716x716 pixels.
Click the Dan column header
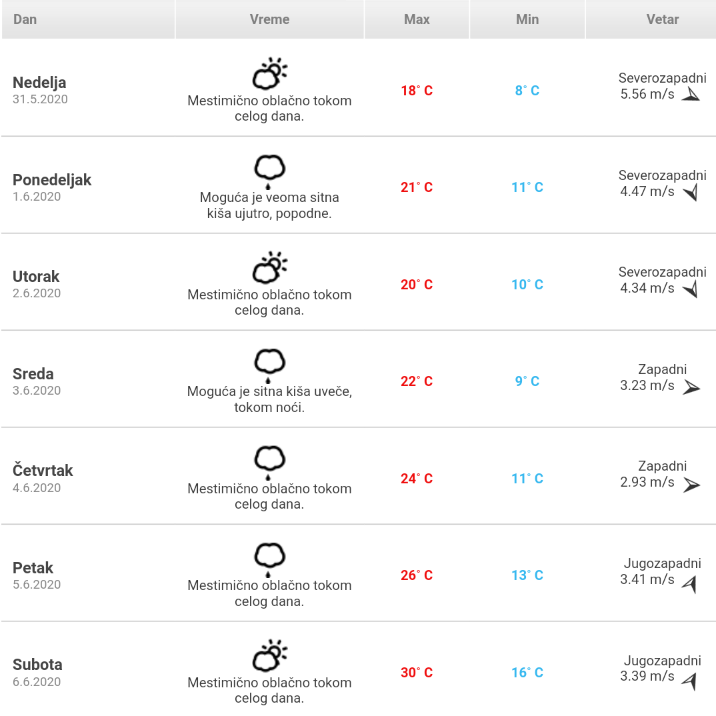click(x=25, y=19)
